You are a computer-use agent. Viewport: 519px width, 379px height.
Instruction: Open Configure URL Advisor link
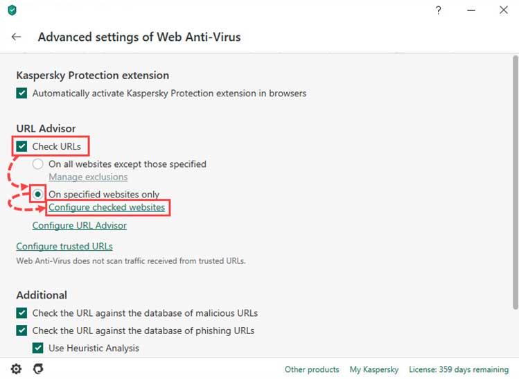[x=80, y=225]
